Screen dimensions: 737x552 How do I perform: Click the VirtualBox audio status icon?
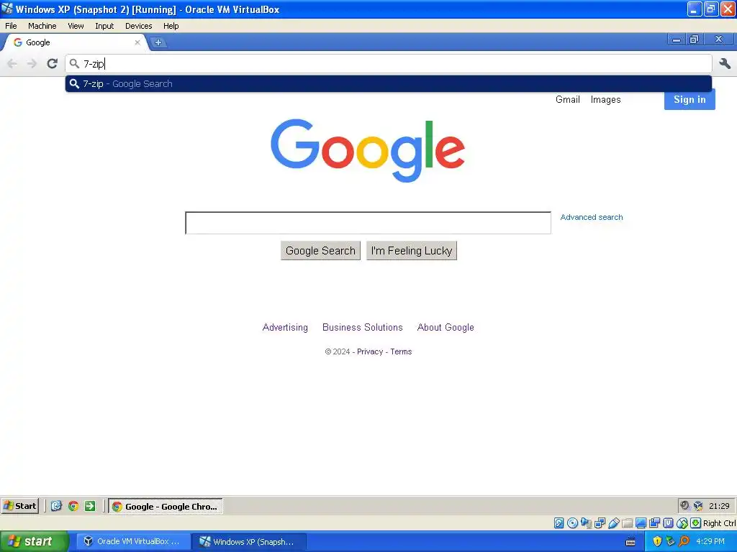point(586,523)
